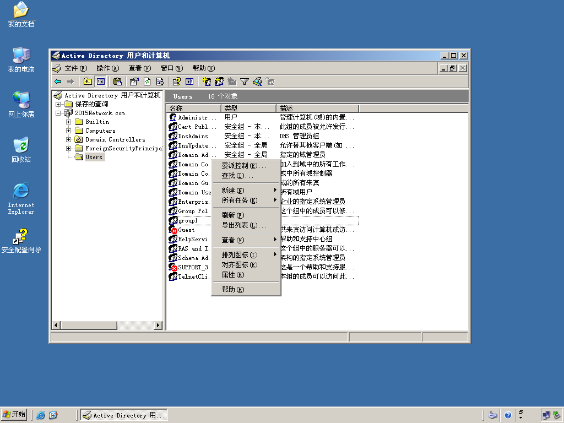Collapse the 2015Network.com domain node
Image resolution: width=564 pixels, height=423 pixels.
pyautogui.click(x=58, y=113)
